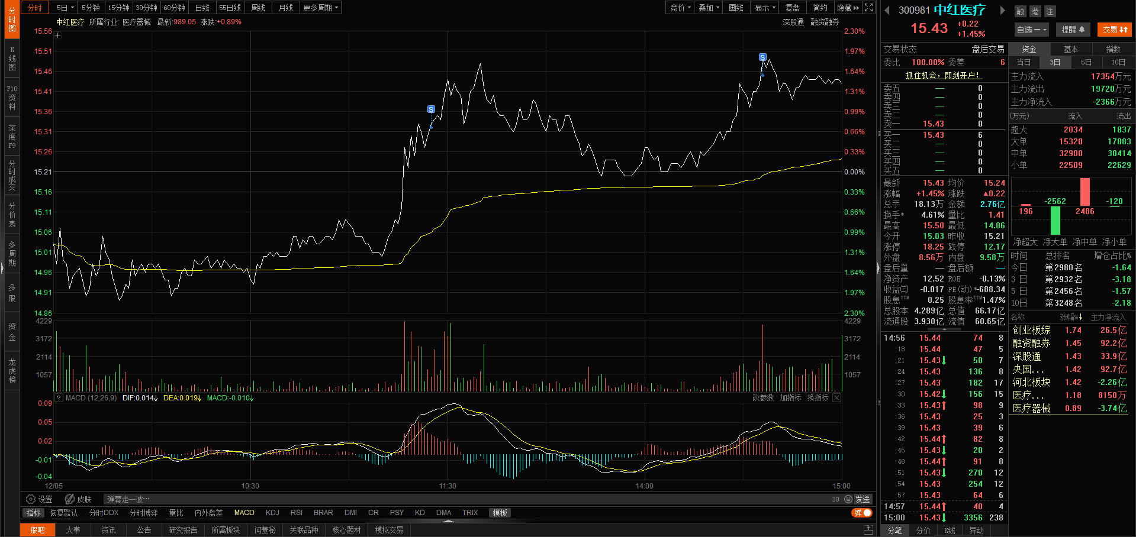
Task: Click the 抓住机会，即刻开户 link
Action: point(943,75)
